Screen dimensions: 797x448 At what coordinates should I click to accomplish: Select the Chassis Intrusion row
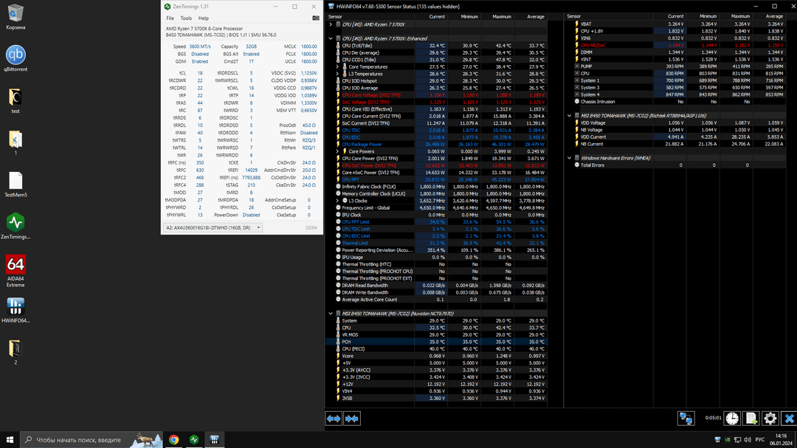[x=675, y=102]
